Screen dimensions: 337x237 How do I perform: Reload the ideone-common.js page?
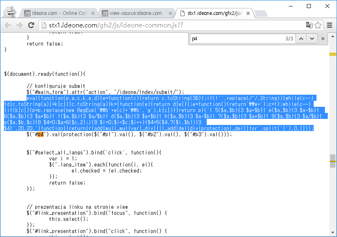31,25
